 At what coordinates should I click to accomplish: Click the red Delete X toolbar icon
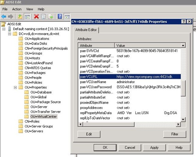pos(36,16)
